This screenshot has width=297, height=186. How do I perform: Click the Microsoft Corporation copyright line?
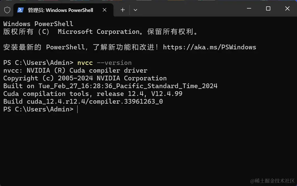click(x=100, y=32)
